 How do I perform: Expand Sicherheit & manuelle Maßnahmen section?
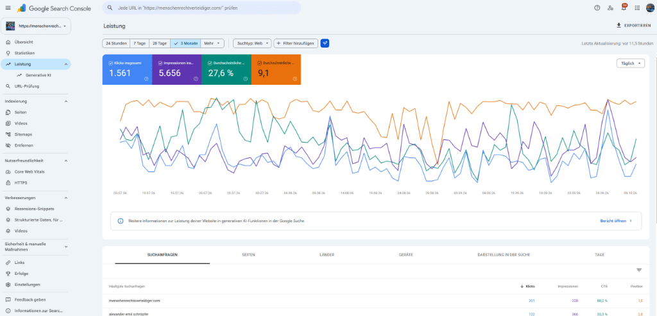pos(66,247)
